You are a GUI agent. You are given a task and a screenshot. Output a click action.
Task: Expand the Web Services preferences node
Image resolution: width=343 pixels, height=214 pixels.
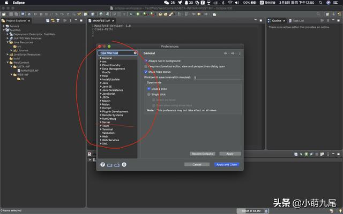pos(101,140)
